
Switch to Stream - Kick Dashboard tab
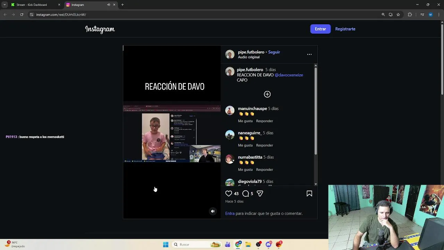[x=36, y=5]
